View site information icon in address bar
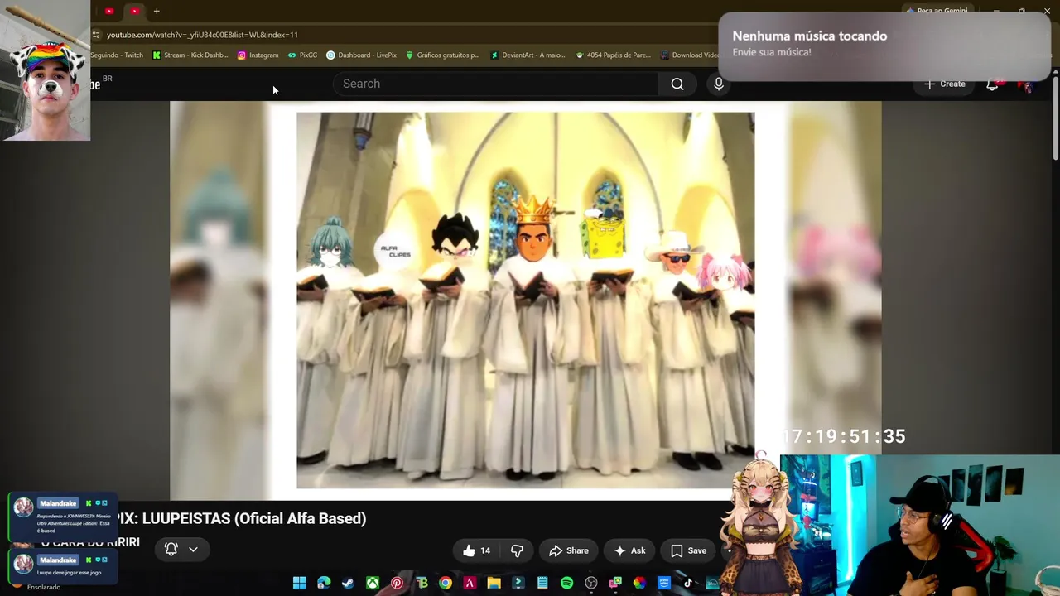 pyautogui.click(x=96, y=35)
